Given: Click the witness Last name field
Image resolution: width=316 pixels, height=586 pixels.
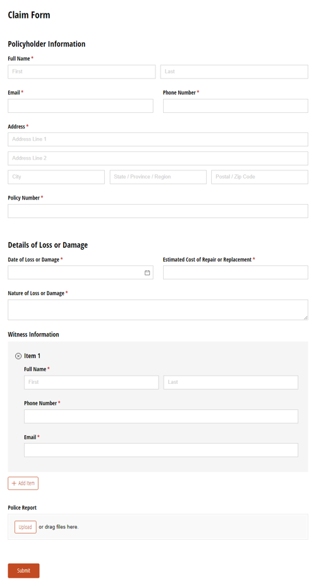Looking at the screenshot, I should 231,383.
